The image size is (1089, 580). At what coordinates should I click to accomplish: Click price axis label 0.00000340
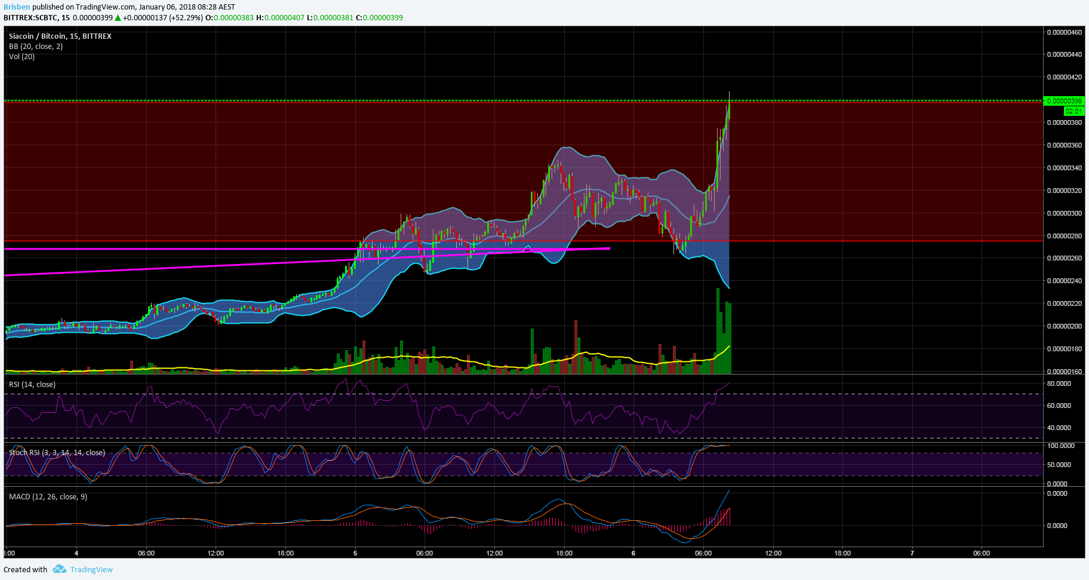click(x=1064, y=168)
